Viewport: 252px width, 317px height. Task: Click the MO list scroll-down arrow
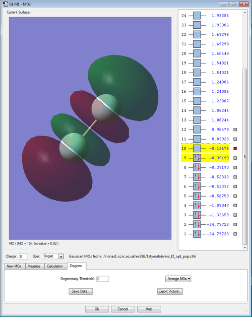point(245,247)
